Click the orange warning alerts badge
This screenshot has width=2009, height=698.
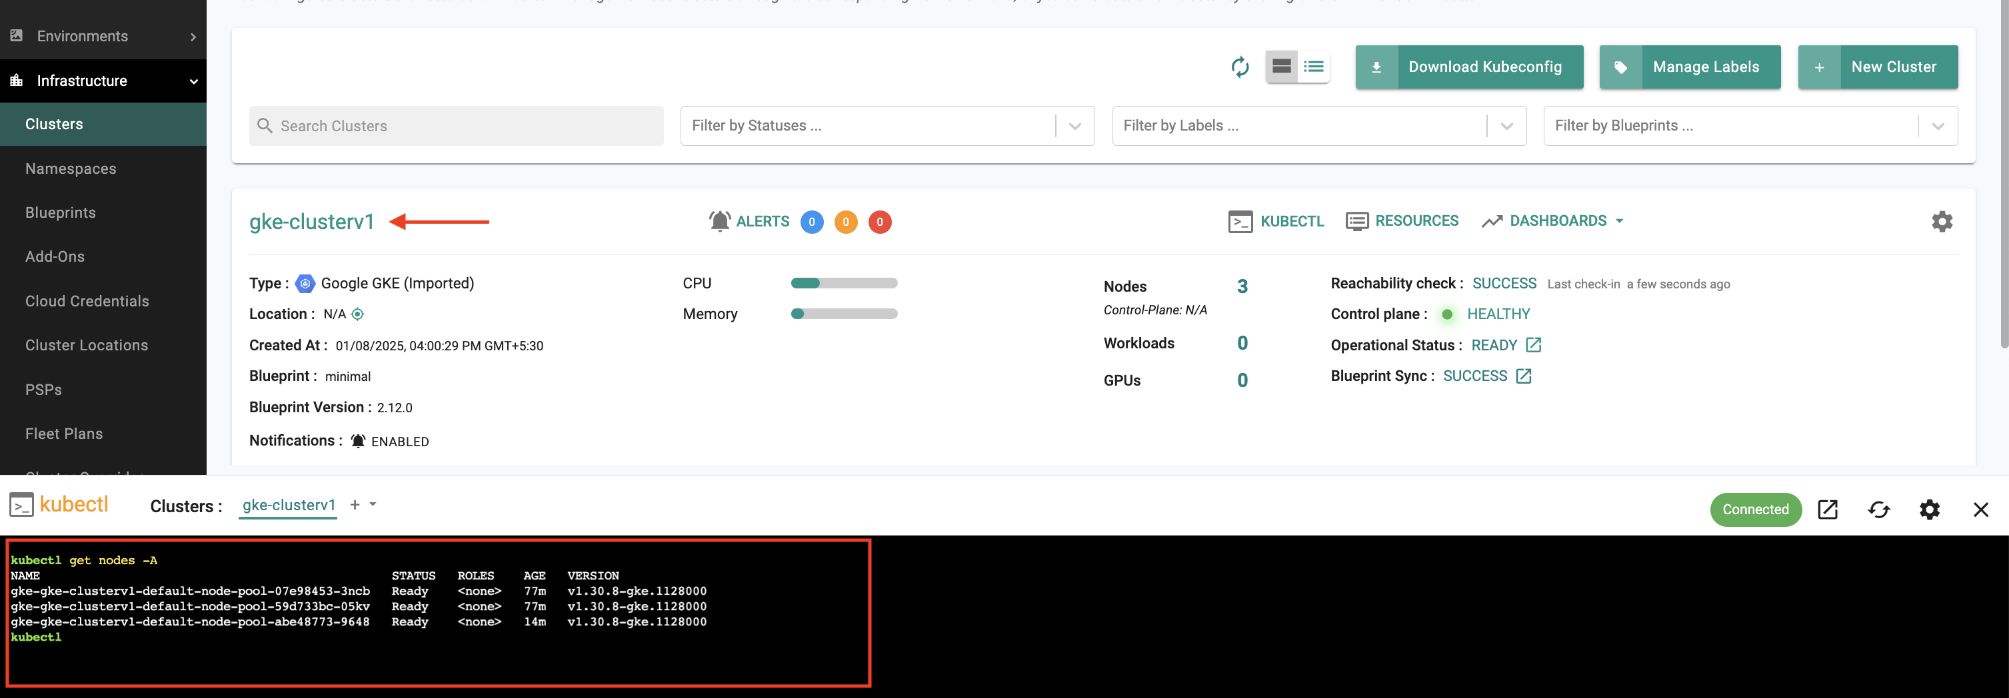click(x=845, y=222)
